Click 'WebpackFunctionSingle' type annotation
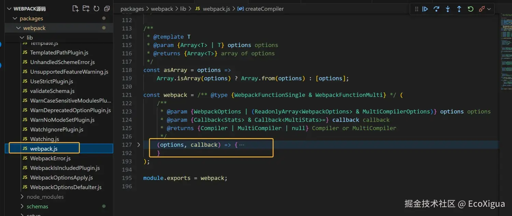Image resolution: width=512 pixels, height=216 pixels. [270, 95]
